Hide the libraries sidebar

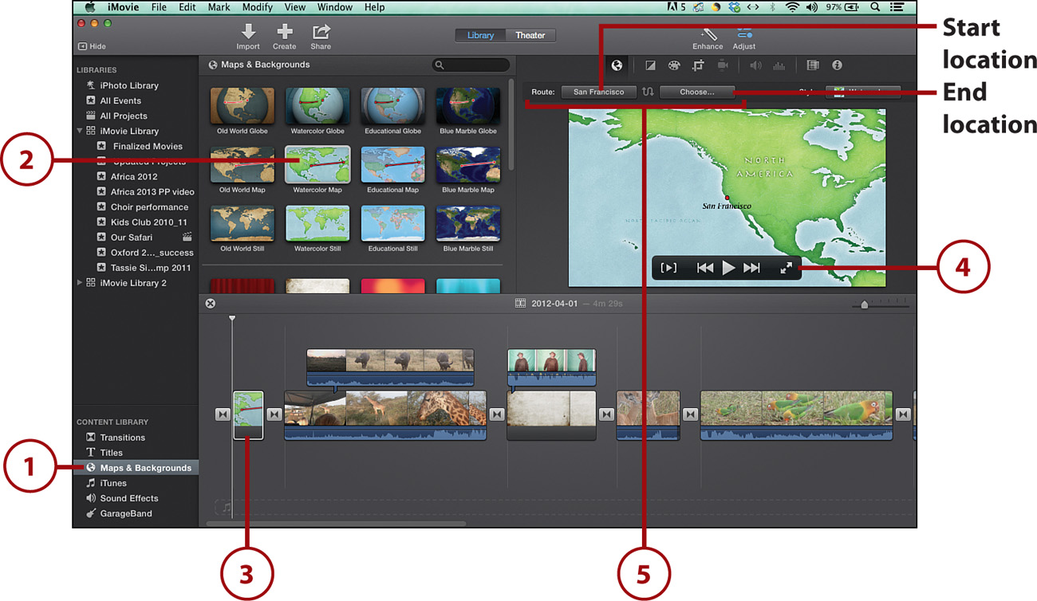93,46
